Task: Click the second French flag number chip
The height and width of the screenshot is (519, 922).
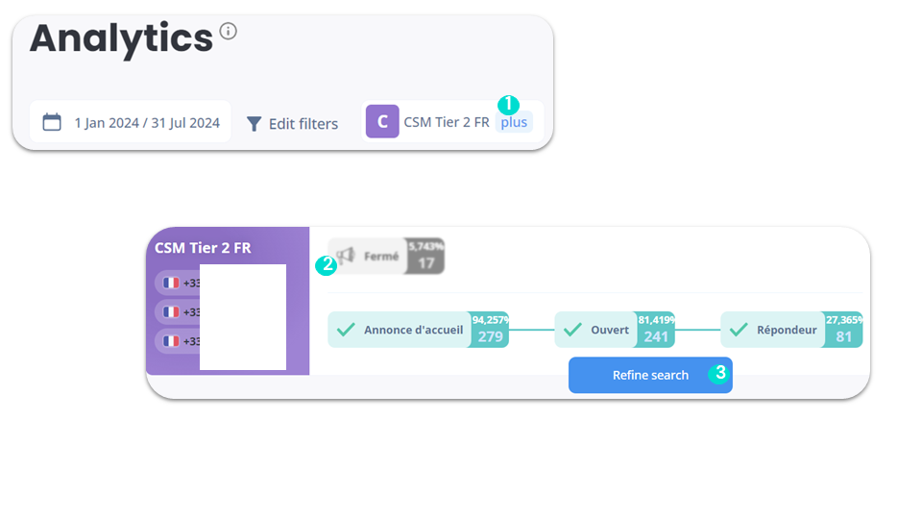Action: [x=178, y=311]
